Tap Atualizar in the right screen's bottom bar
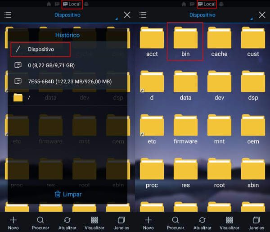This screenshot has width=270, height=232. click(x=202, y=223)
